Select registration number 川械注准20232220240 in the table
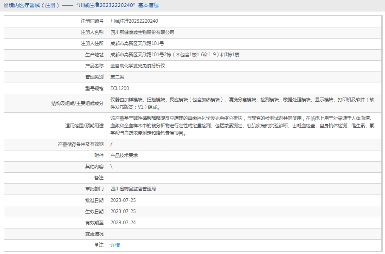 [134, 21]
